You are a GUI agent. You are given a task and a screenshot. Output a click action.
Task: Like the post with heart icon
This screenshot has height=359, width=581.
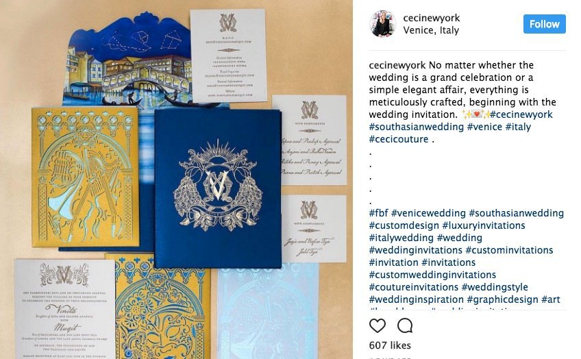(x=378, y=325)
